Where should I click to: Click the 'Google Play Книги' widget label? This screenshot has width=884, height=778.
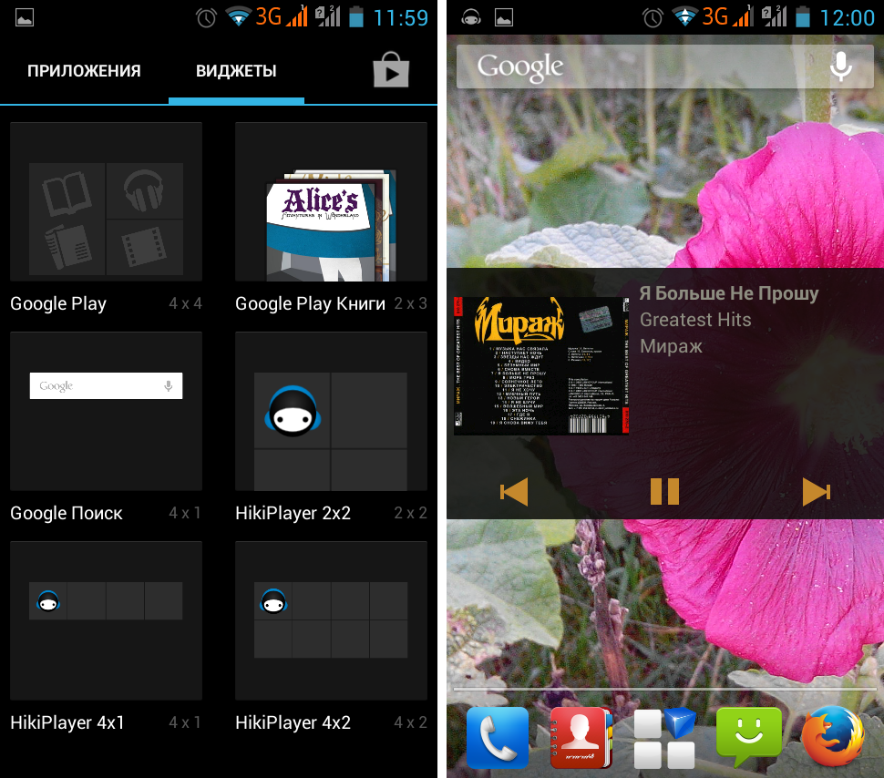click(x=310, y=304)
